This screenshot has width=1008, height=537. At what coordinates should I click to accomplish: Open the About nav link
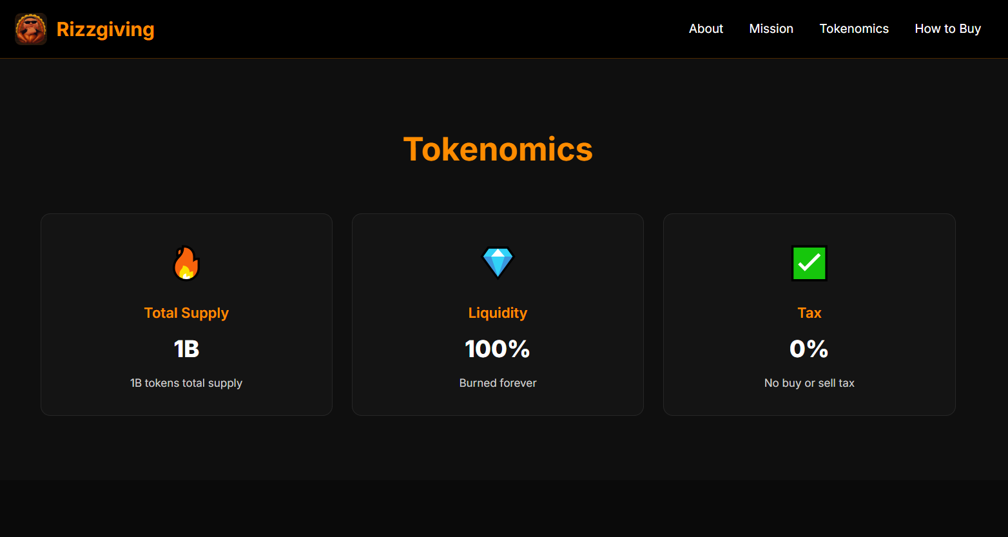(x=706, y=29)
